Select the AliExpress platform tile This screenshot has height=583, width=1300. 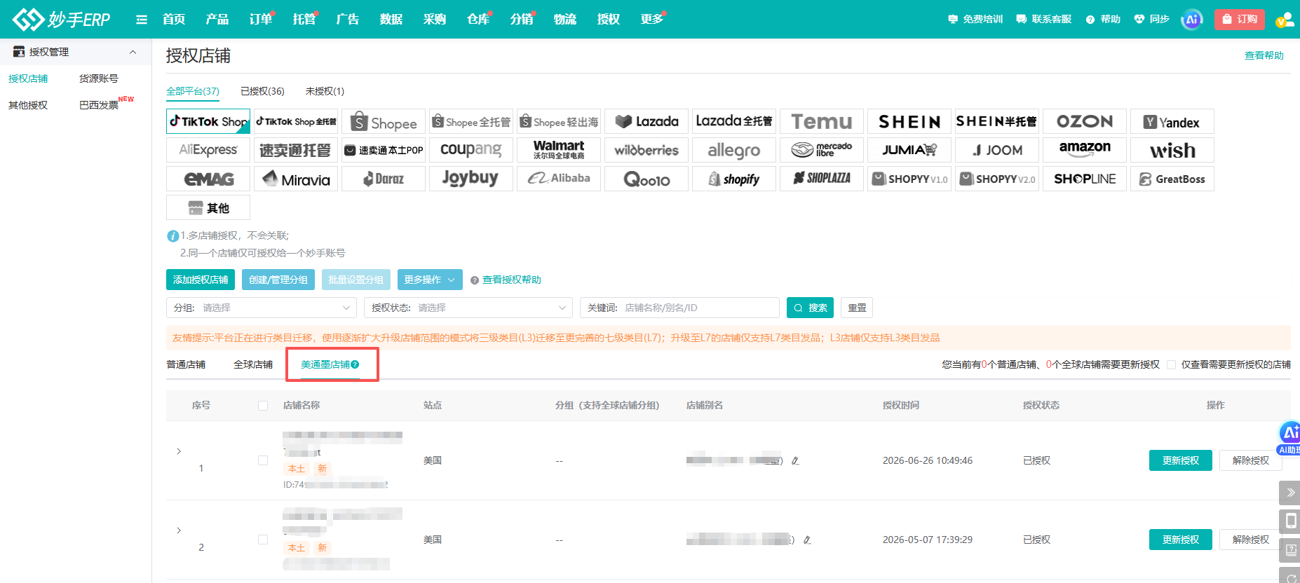(x=208, y=150)
